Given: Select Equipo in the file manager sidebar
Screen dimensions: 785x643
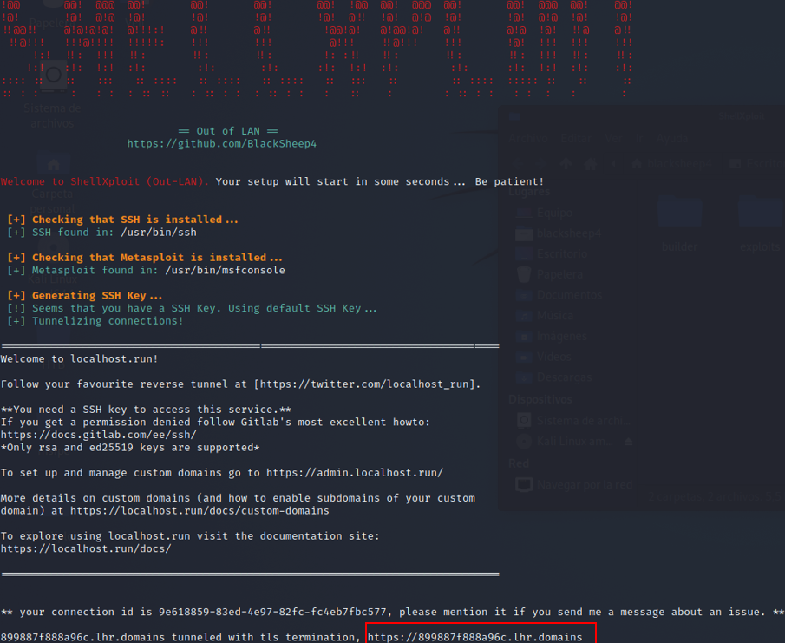Looking at the screenshot, I should (554, 213).
